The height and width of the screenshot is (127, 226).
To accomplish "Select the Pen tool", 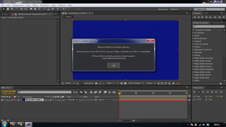I will (35, 9).
